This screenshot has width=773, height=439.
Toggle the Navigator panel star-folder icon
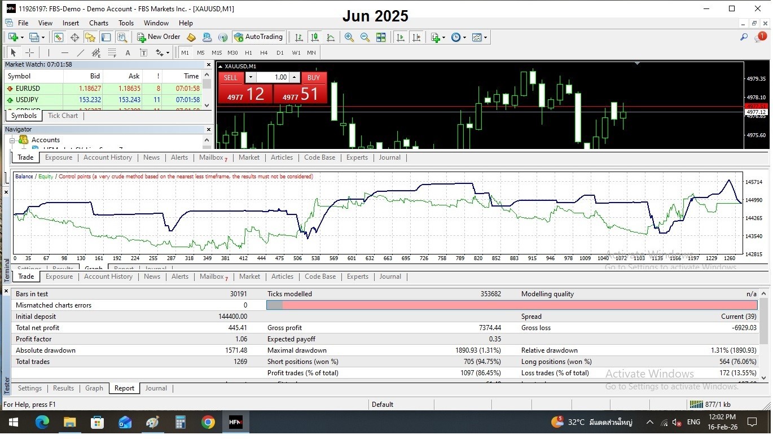click(90, 37)
